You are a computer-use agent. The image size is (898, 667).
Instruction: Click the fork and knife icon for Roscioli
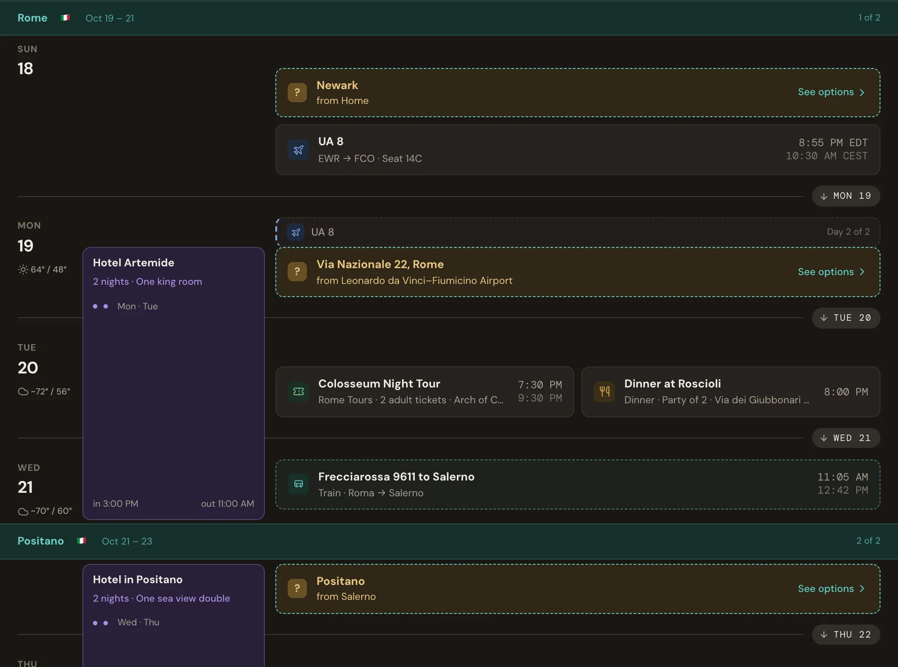pyautogui.click(x=604, y=391)
